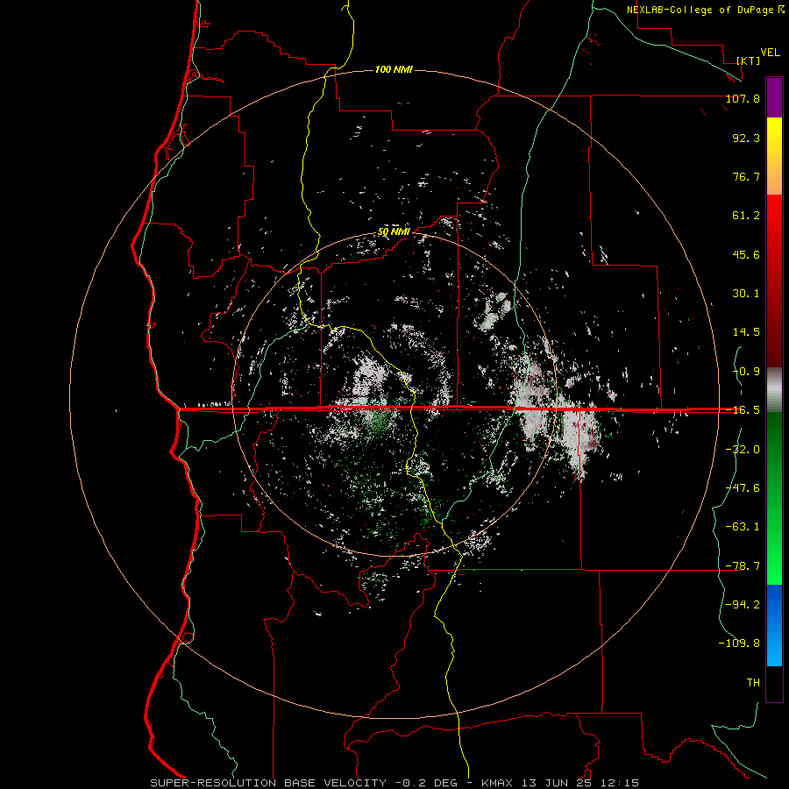Screen dimensions: 789x789
Task: Click the -16.5 scale value
Action: coord(743,410)
